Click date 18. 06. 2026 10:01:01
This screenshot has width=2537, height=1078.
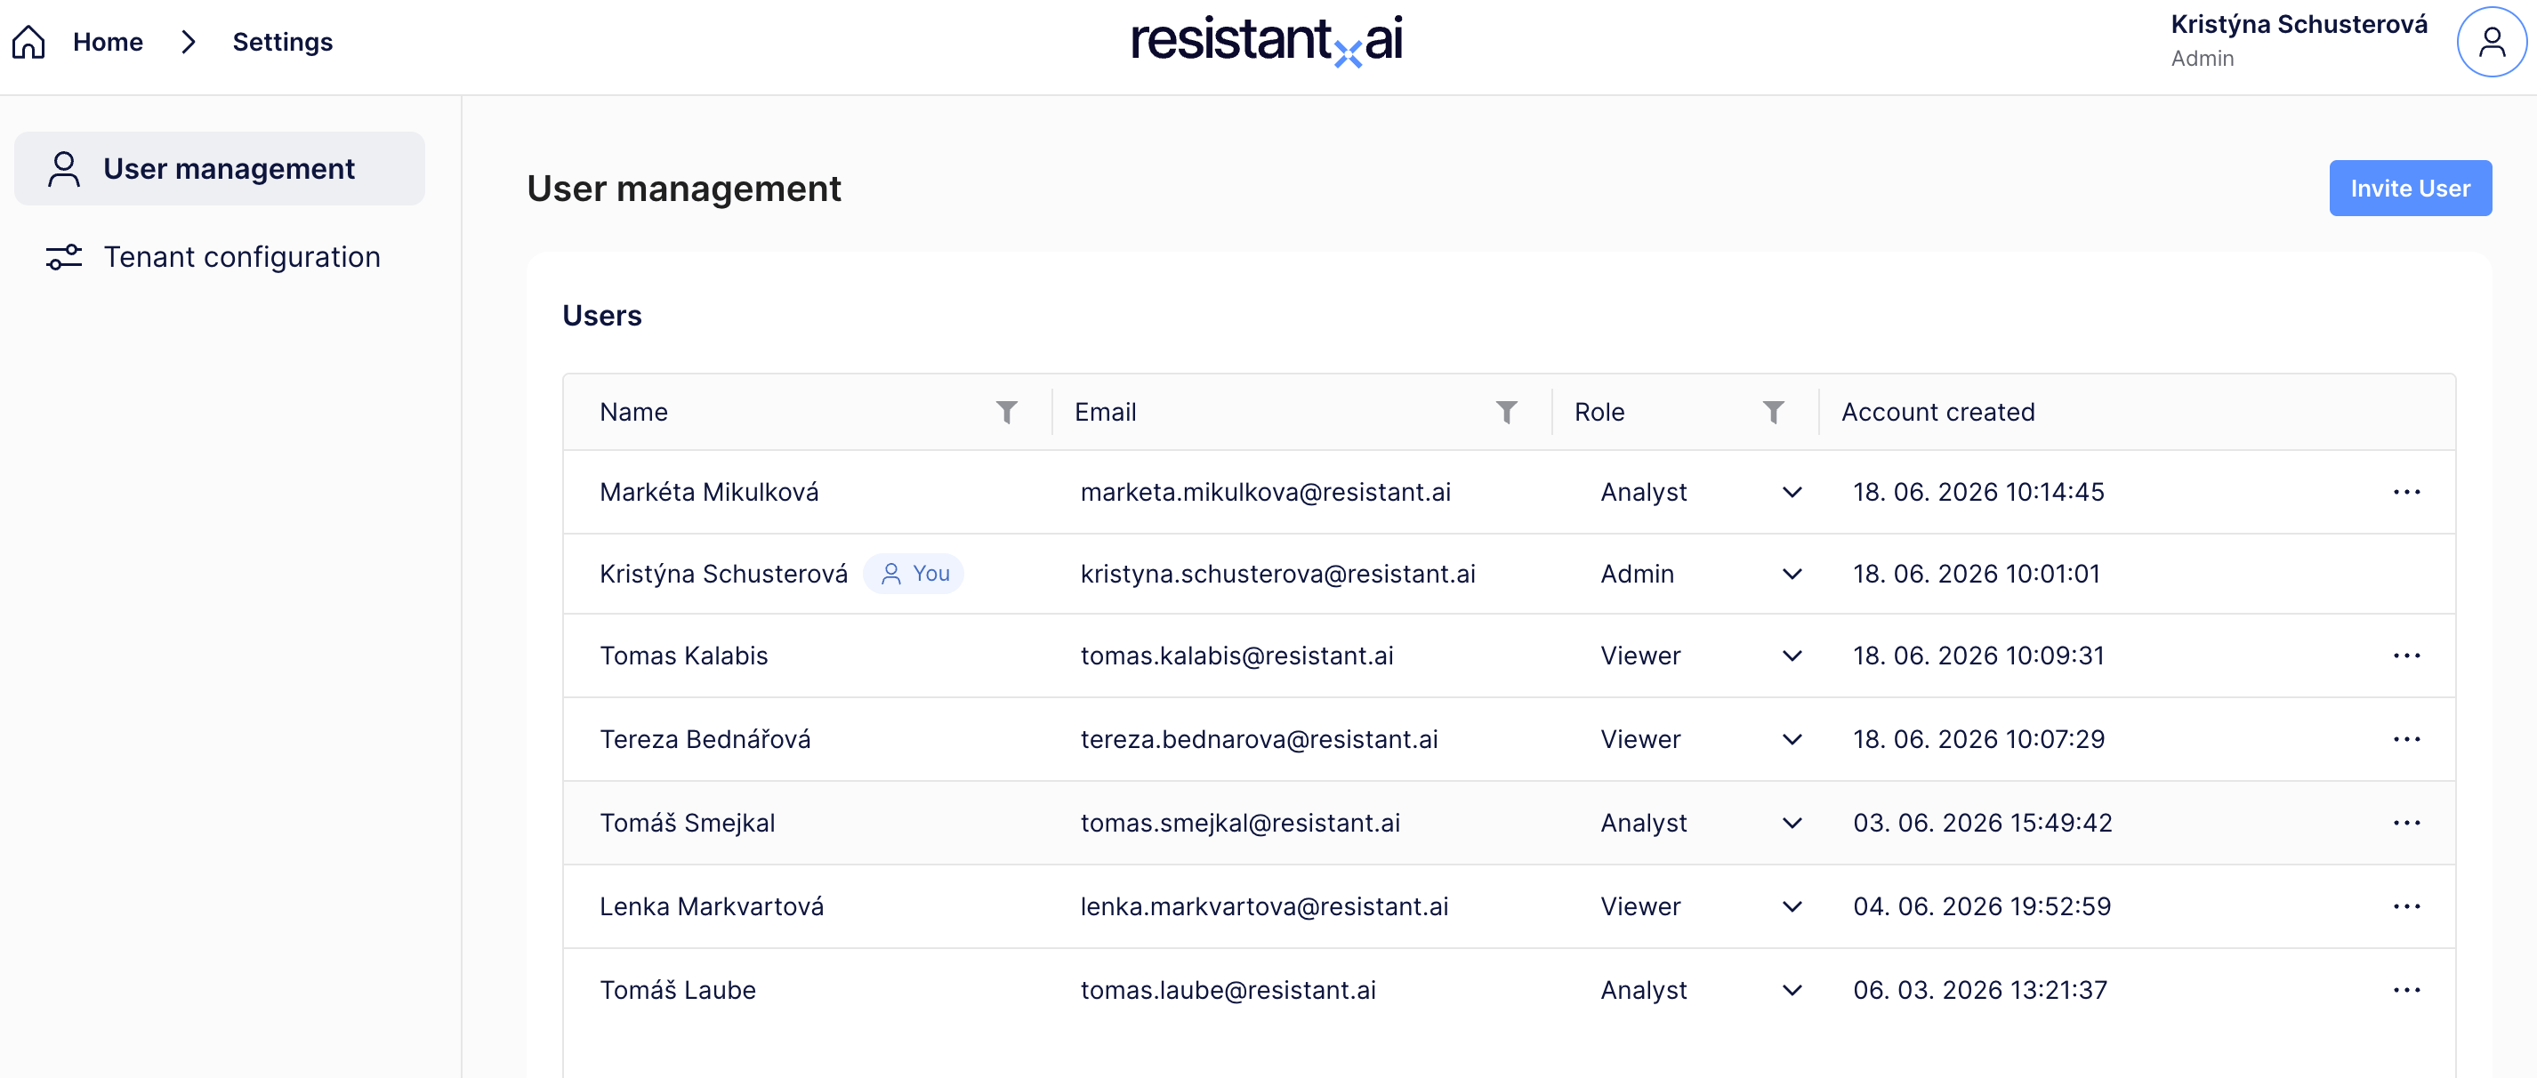(1977, 574)
